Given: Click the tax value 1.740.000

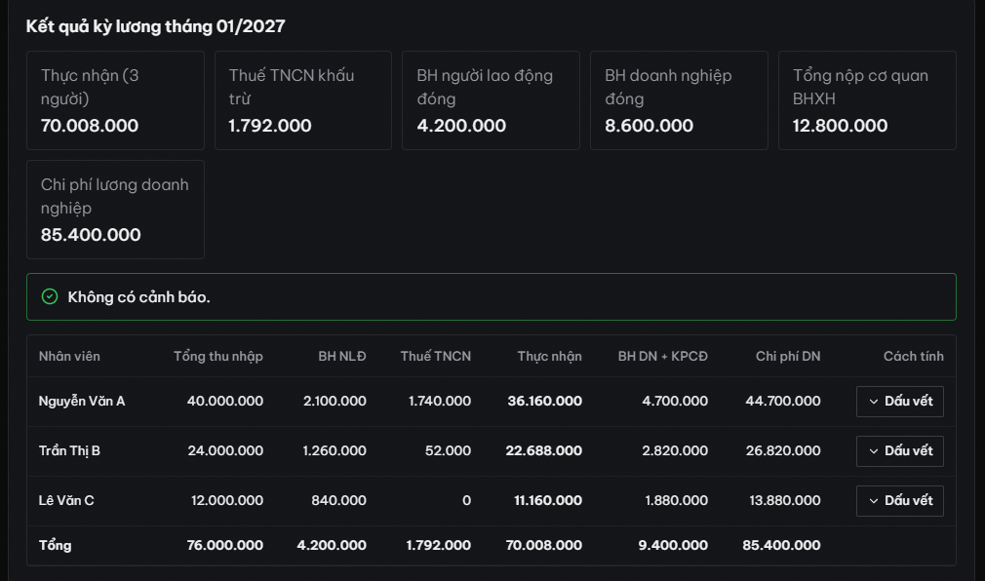Looking at the screenshot, I should pyautogui.click(x=440, y=401).
